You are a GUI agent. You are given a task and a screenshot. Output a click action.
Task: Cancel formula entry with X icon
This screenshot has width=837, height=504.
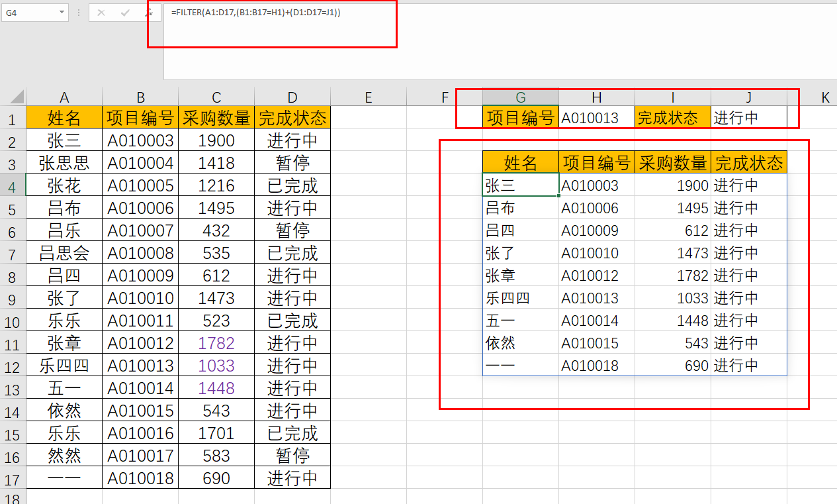coord(101,13)
